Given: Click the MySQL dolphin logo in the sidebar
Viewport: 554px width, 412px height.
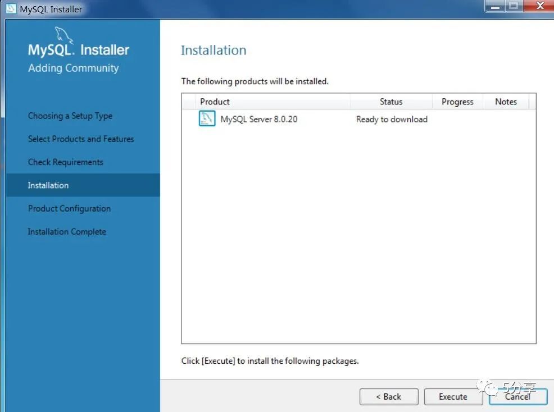Looking at the screenshot, I should (64, 35).
